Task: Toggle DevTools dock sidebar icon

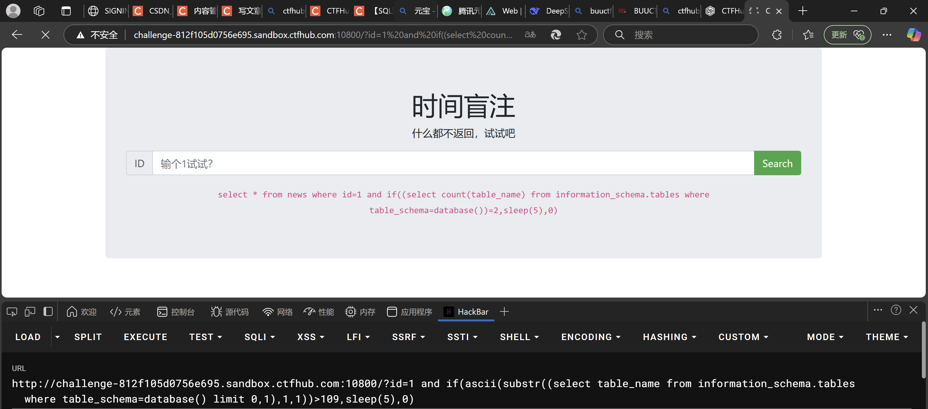Action: pyautogui.click(x=48, y=312)
